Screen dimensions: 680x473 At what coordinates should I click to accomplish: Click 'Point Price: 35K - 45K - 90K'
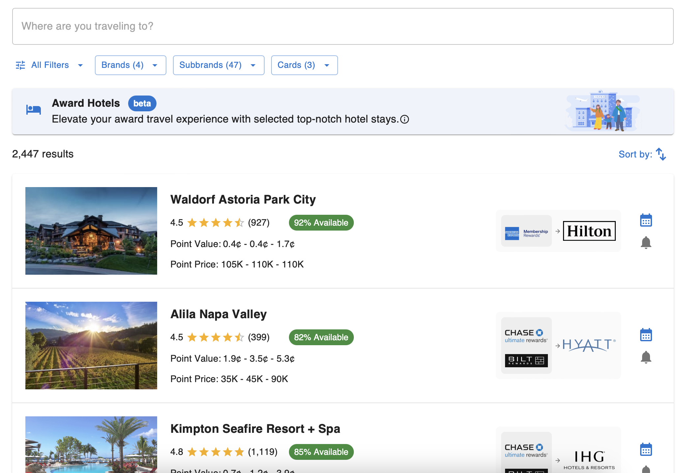pos(229,379)
